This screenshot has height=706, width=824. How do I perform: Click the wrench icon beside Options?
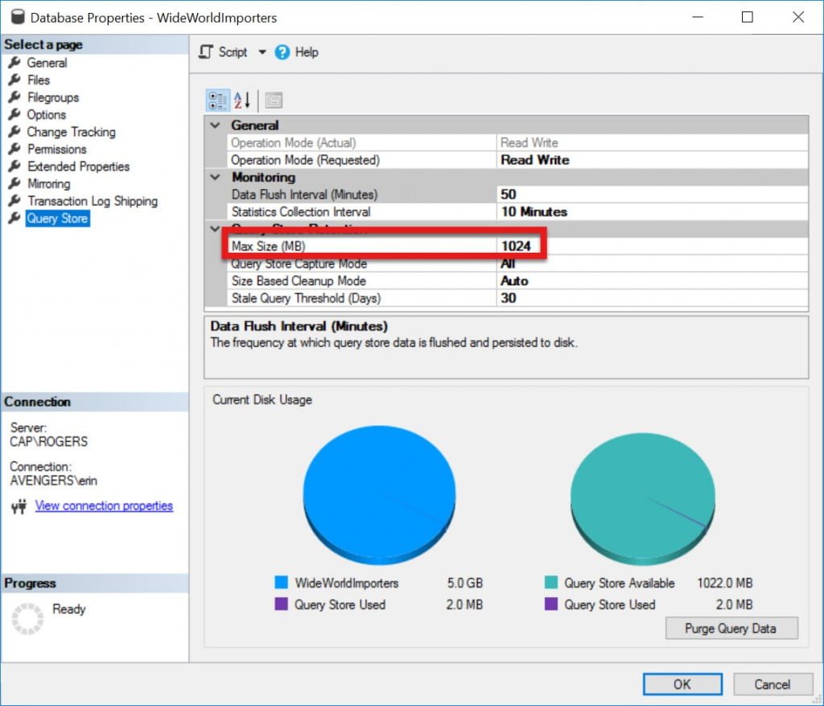14,114
